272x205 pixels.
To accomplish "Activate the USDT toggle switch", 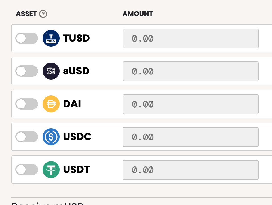I will coord(27,170).
